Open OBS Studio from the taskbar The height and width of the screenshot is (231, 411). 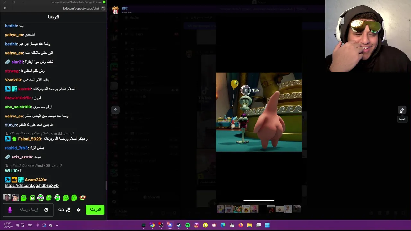[x=161, y=225]
